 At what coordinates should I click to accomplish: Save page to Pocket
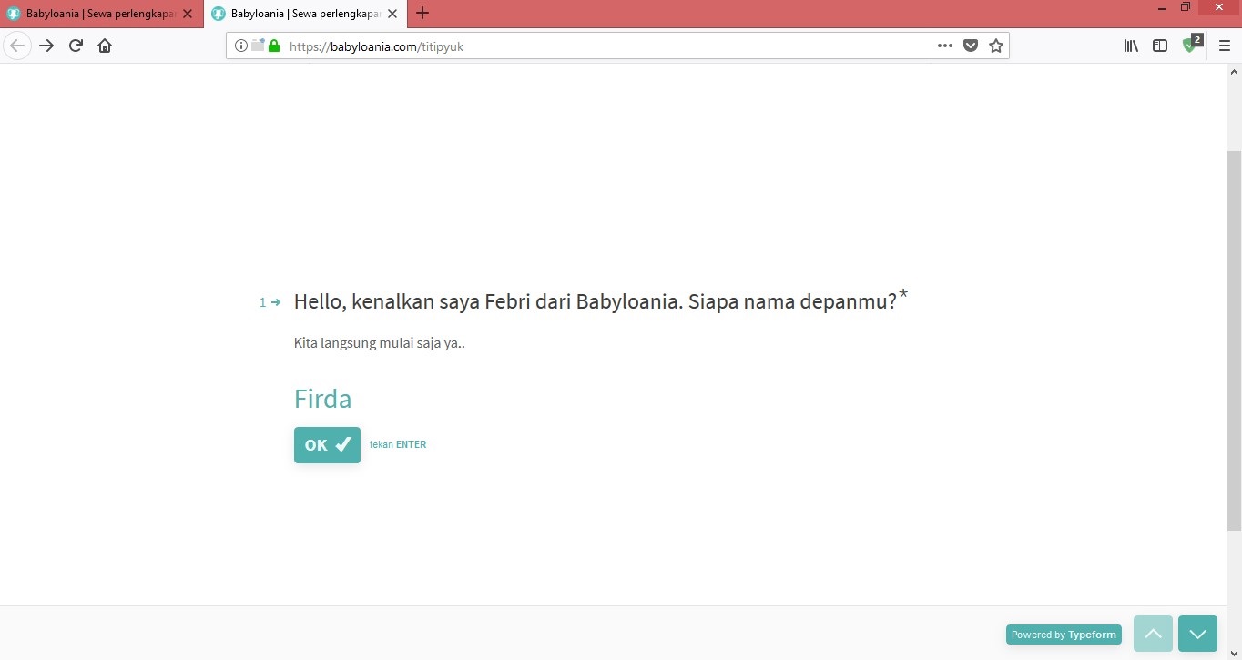971,46
